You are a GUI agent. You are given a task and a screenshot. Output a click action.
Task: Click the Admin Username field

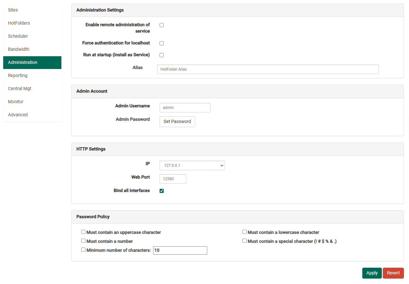click(185, 108)
